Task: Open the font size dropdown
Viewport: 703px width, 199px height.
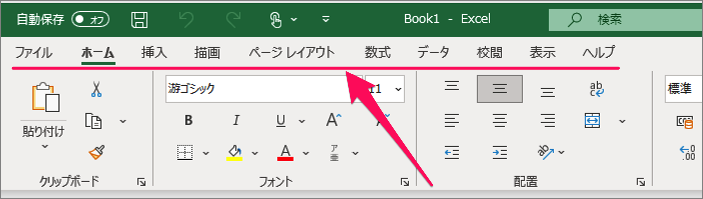Action: click(398, 90)
